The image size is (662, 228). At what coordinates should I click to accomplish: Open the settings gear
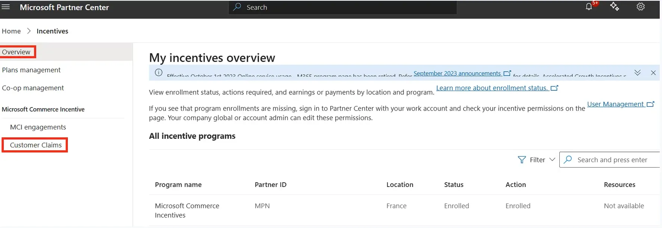(x=641, y=6)
